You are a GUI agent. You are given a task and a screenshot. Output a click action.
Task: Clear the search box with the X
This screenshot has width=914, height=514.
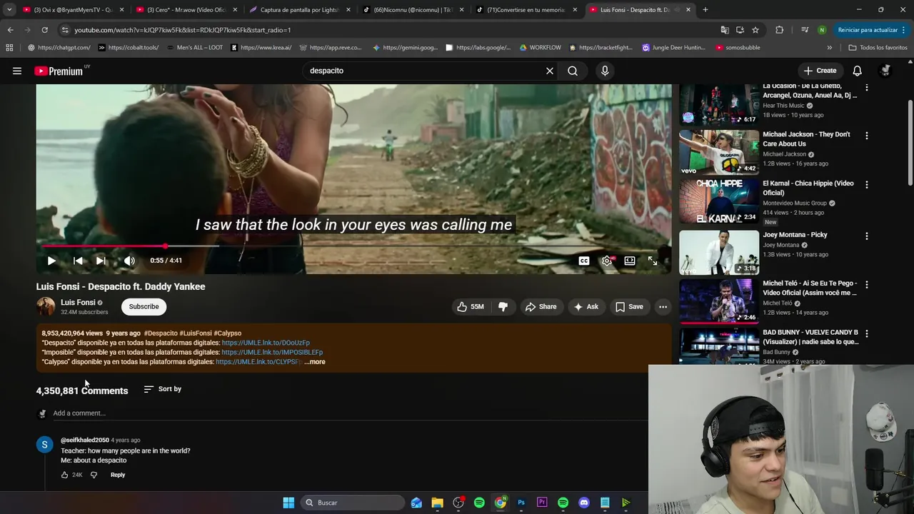tap(550, 71)
